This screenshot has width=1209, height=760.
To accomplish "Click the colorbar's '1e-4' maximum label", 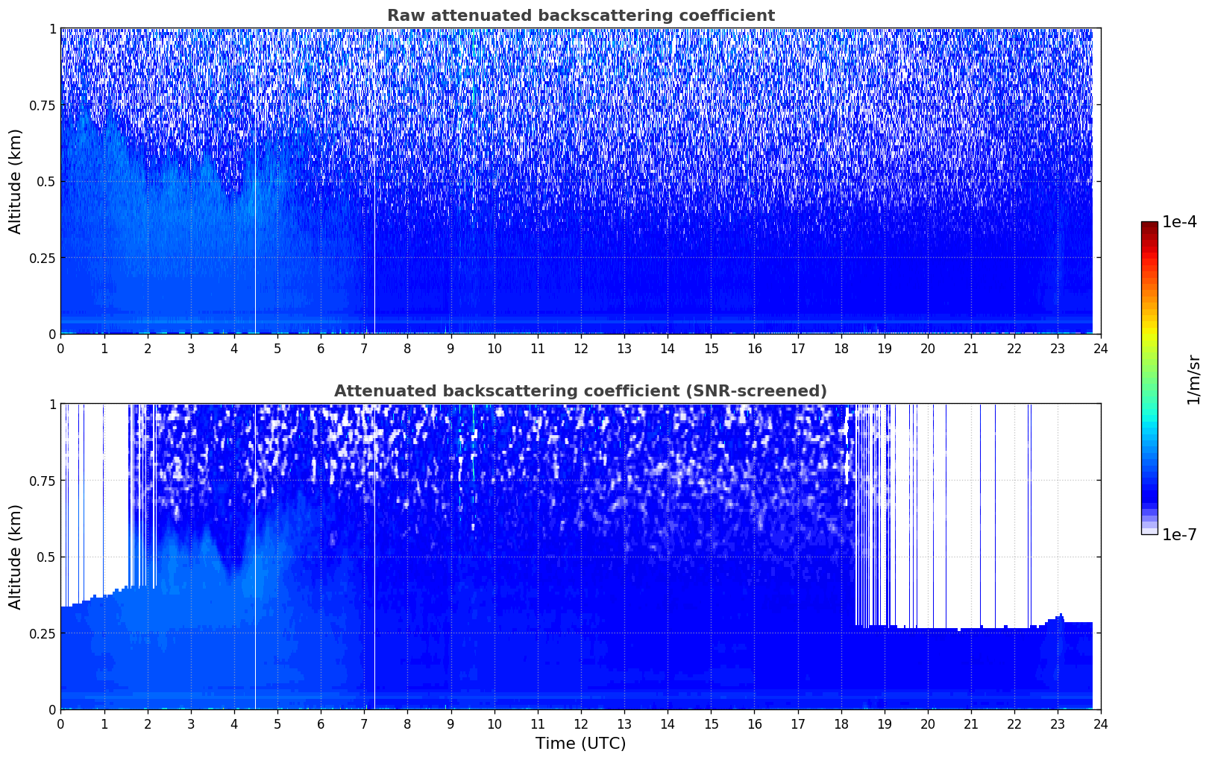I will pyautogui.click(x=1179, y=222).
